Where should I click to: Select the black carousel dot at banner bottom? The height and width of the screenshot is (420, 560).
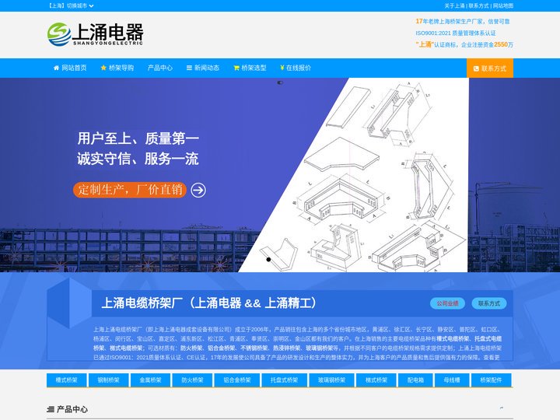pos(268,259)
